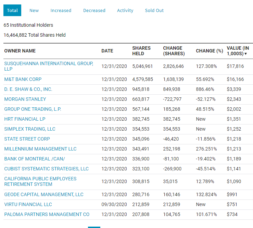The width and height of the screenshot is (253, 228).
Task: Click value cell $16,166
Action: 235,79
